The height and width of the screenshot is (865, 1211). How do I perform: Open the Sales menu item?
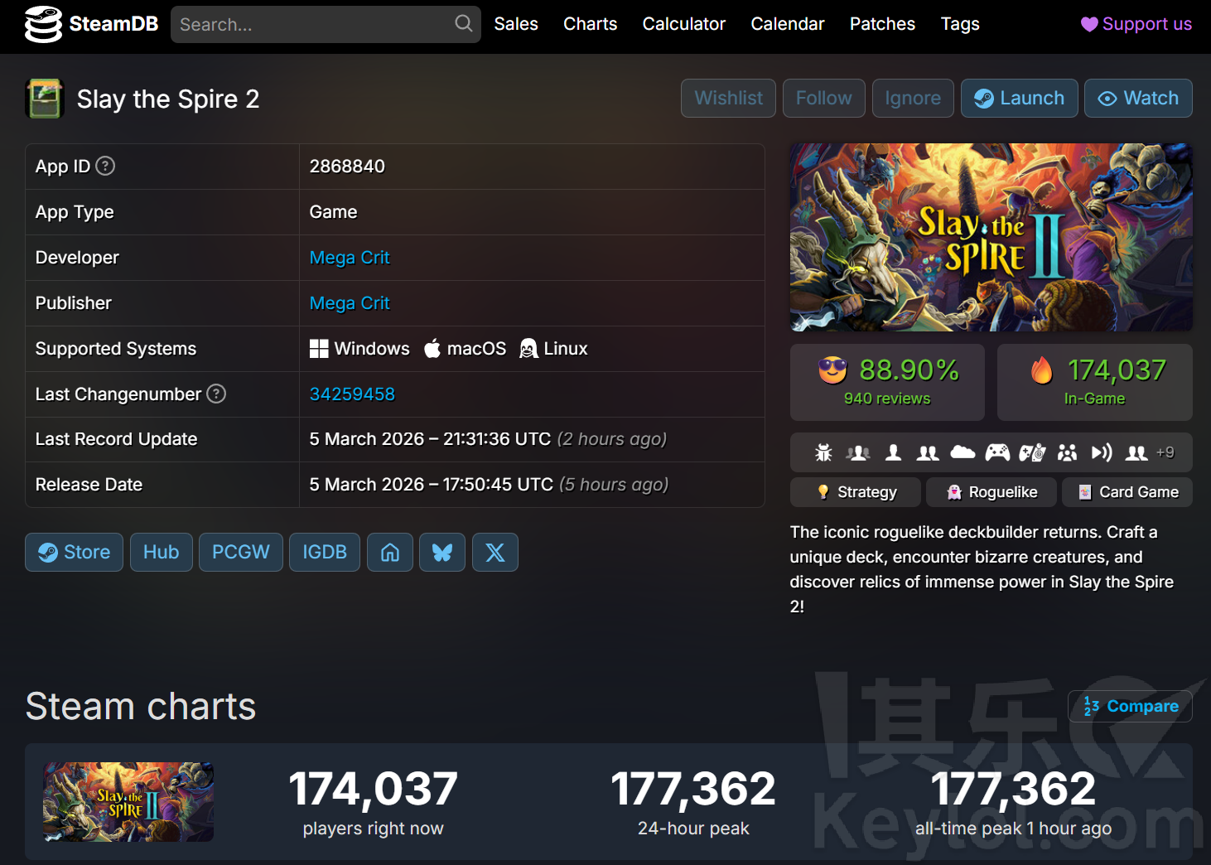pyautogui.click(x=516, y=24)
